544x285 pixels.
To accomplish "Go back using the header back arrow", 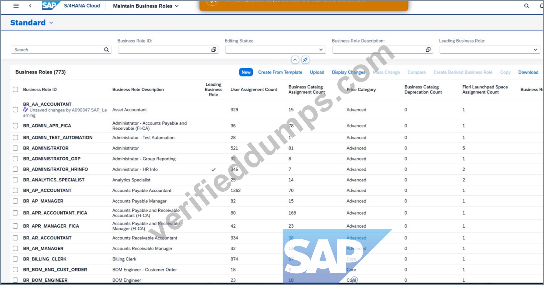I will tap(30, 6).
